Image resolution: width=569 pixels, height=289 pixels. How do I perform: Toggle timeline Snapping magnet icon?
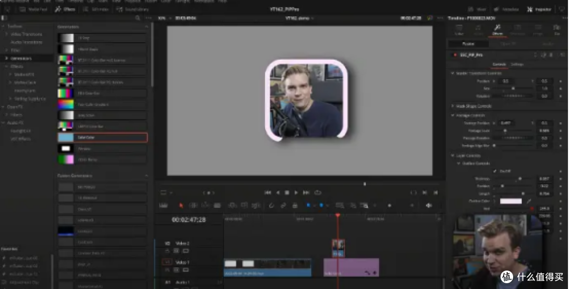point(271,206)
